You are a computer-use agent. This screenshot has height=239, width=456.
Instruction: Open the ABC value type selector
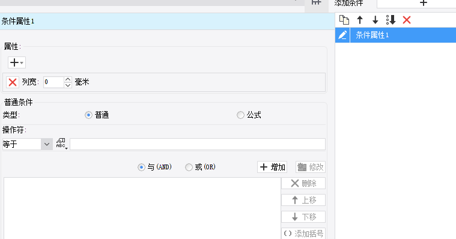click(x=61, y=144)
